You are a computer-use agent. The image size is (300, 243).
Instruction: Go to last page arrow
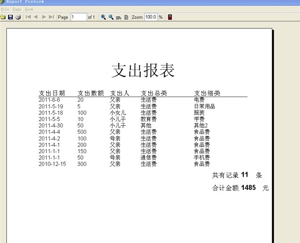tap(51, 17)
